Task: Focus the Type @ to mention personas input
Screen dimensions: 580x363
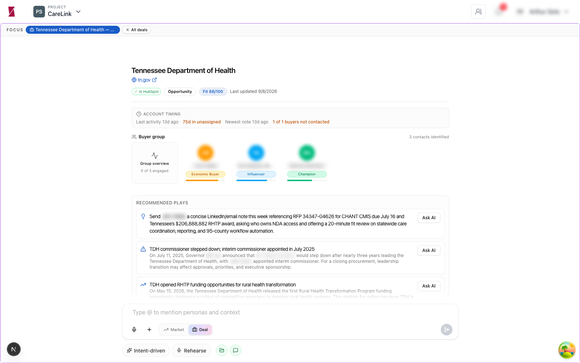Action: pyautogui.click(x=290, y=313)
